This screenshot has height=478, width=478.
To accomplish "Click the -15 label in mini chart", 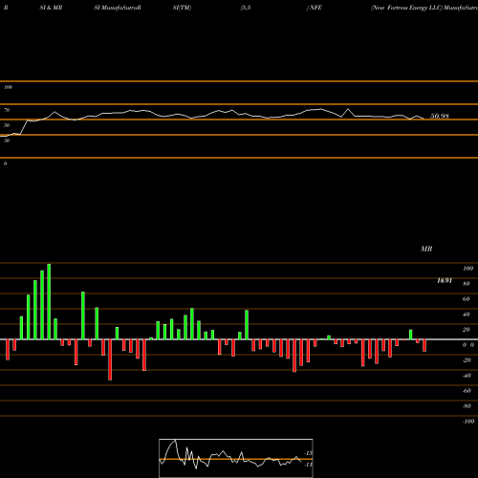I will tap(309, 453).
